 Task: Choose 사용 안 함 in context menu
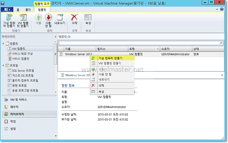(112, 74)
